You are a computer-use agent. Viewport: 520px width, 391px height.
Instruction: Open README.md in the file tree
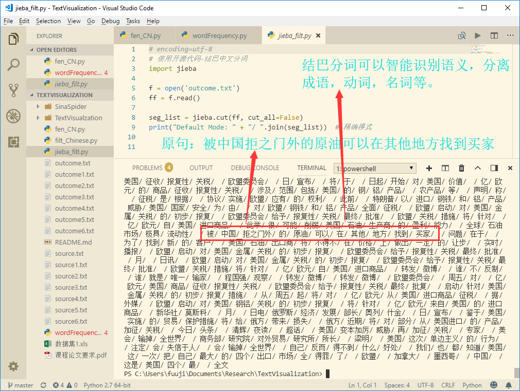70,242
